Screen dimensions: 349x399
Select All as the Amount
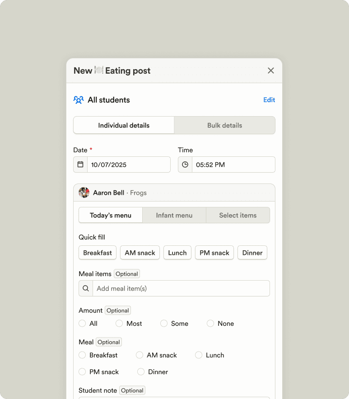pos(82,324)
